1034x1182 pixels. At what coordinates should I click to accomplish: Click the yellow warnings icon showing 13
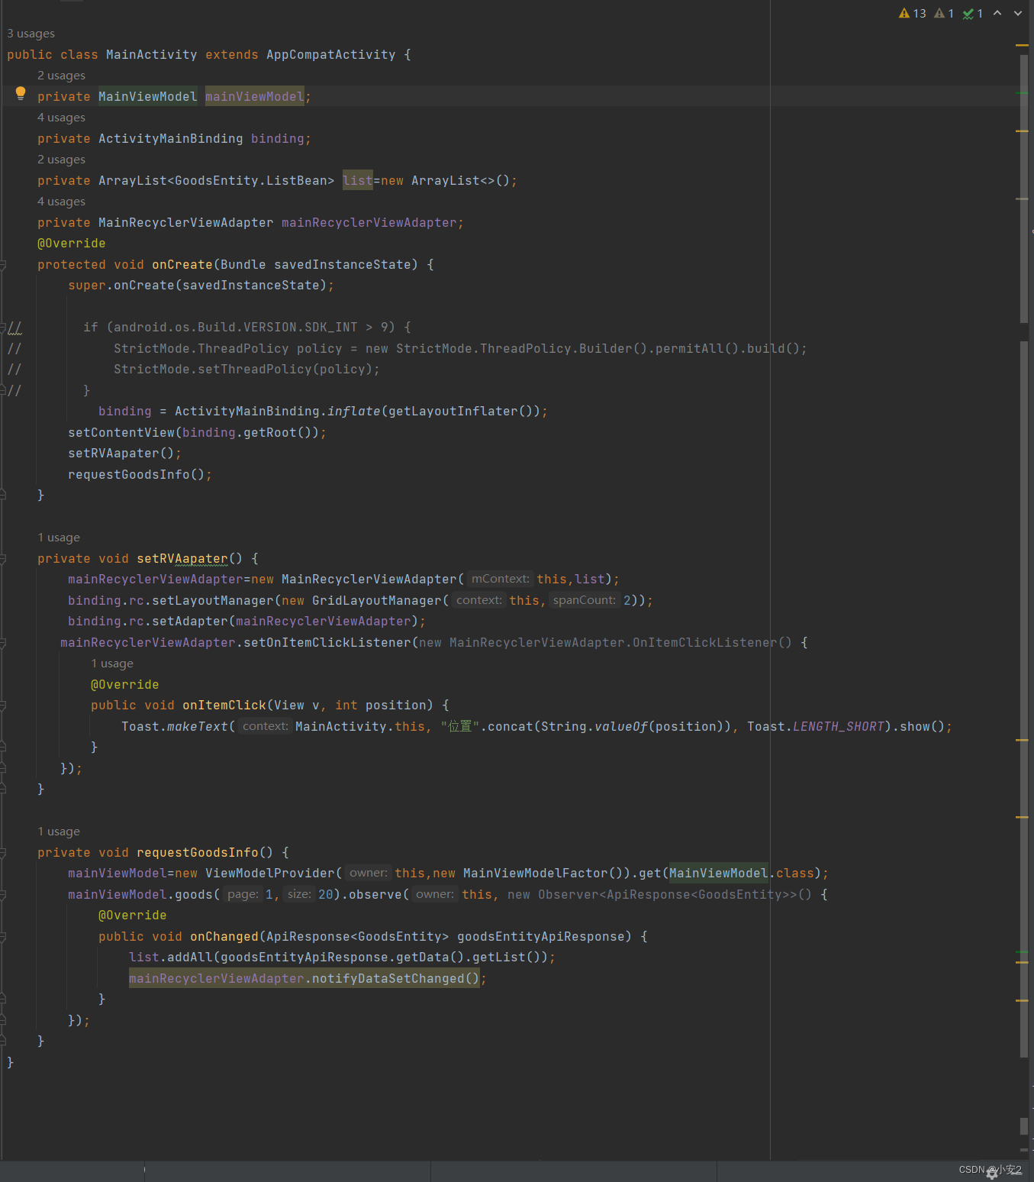(x=913, y=13)
